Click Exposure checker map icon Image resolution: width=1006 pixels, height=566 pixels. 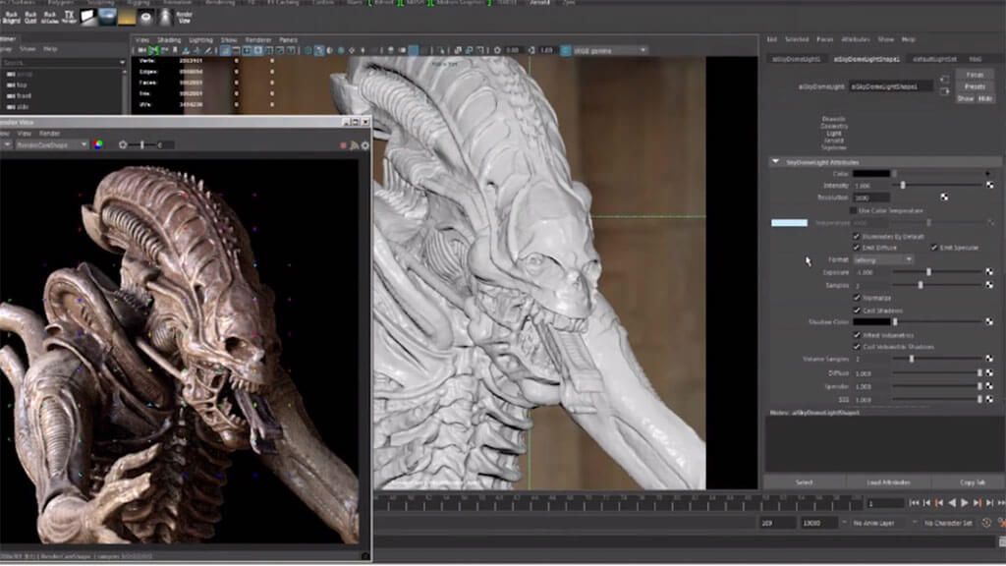[989, 272]
